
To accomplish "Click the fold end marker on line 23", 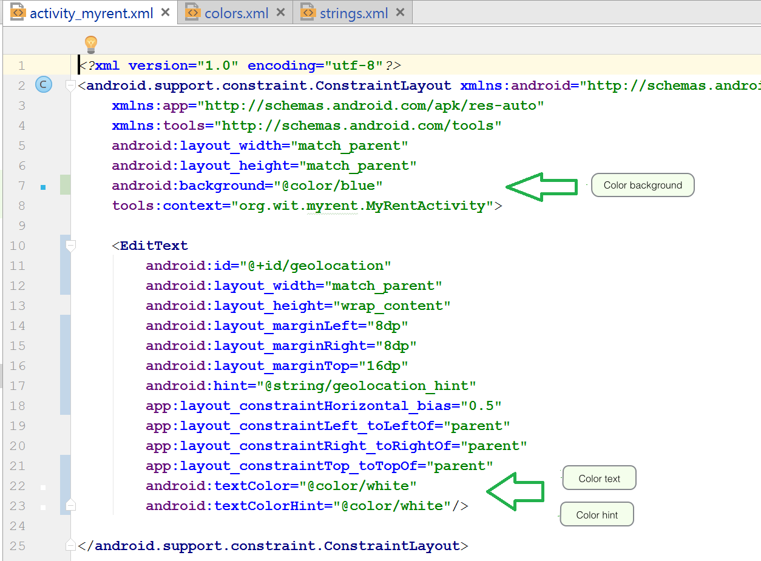I will [70, 505].
